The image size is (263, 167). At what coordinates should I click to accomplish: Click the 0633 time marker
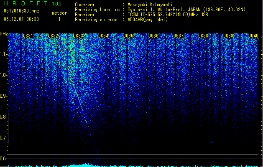point(78,36)
